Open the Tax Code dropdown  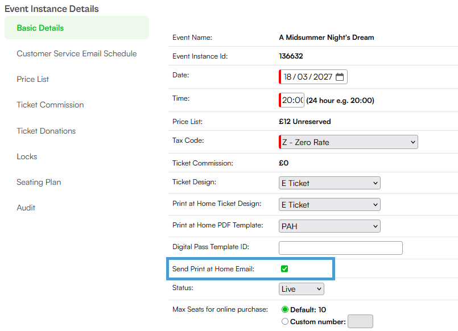click(x=348, y=142)
